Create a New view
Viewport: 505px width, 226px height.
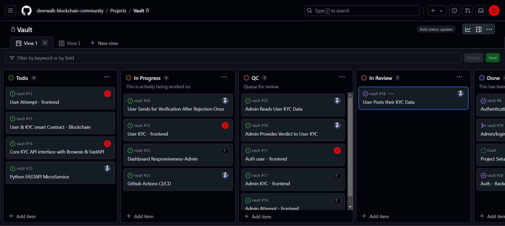(x=104, y=43)
